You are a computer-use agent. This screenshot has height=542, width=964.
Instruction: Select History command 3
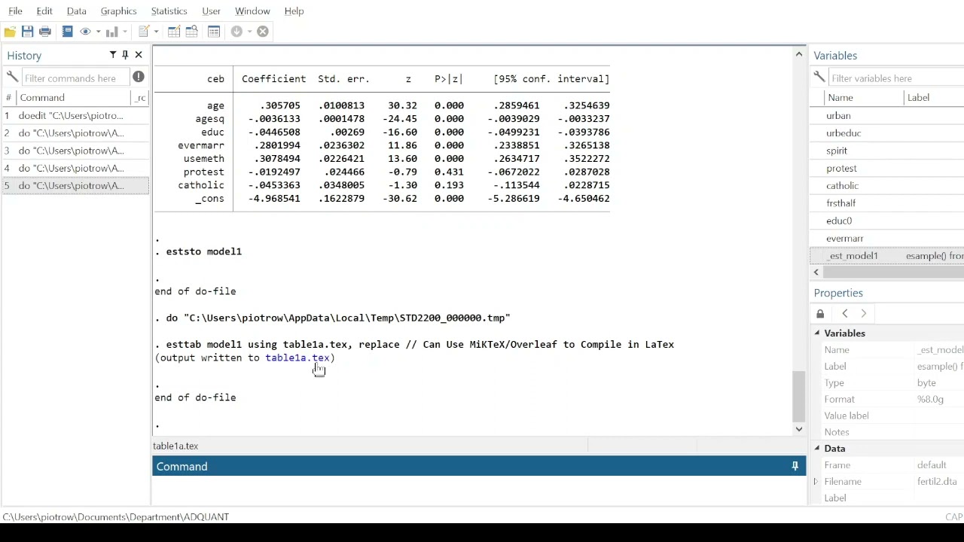tap(75, 151)
